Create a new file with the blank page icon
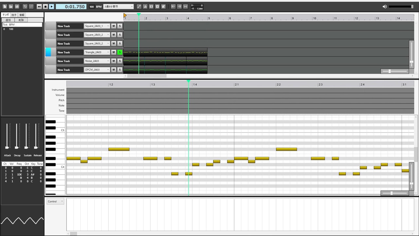The image size is (419, 236). (5, 7)
